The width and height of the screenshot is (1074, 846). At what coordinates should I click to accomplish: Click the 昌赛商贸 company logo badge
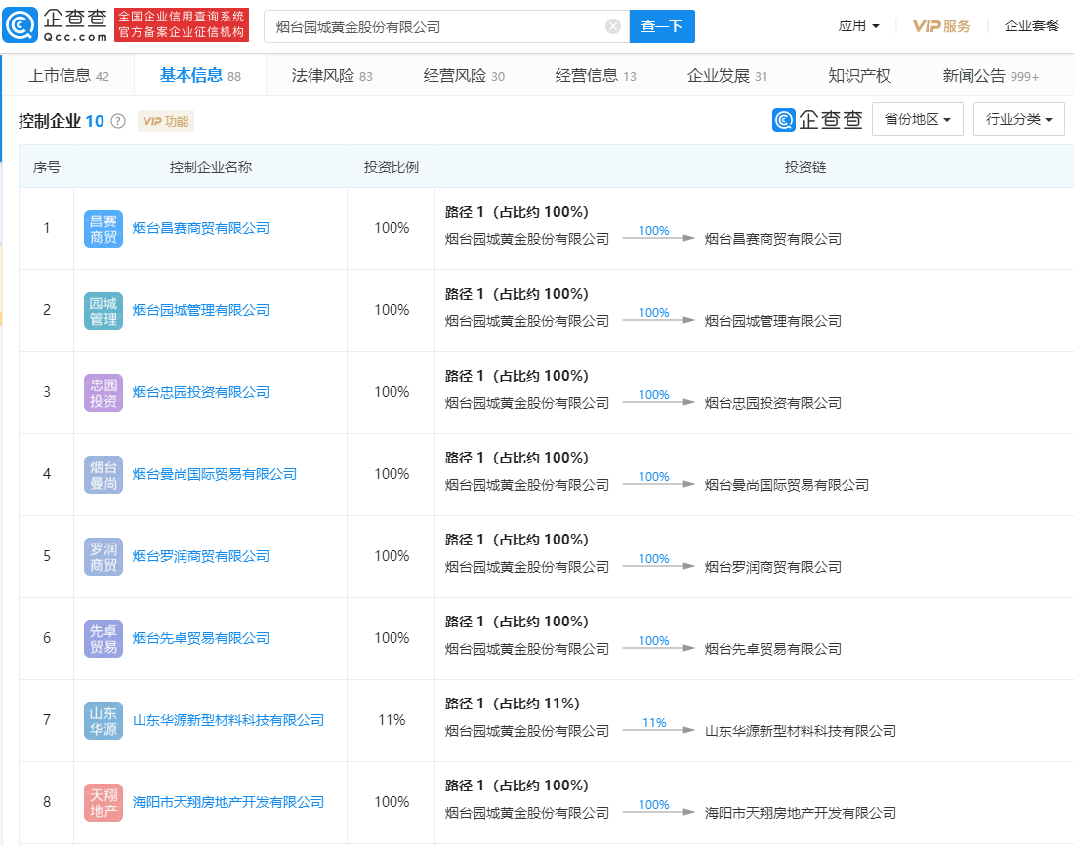click(x=103, y=228)
